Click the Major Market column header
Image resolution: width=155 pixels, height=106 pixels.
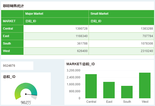pyautogui.click(x=34, y=14)
